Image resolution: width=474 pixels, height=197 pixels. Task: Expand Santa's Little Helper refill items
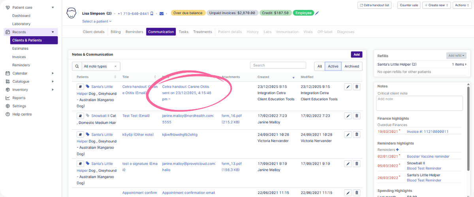(x=459, y=64)
